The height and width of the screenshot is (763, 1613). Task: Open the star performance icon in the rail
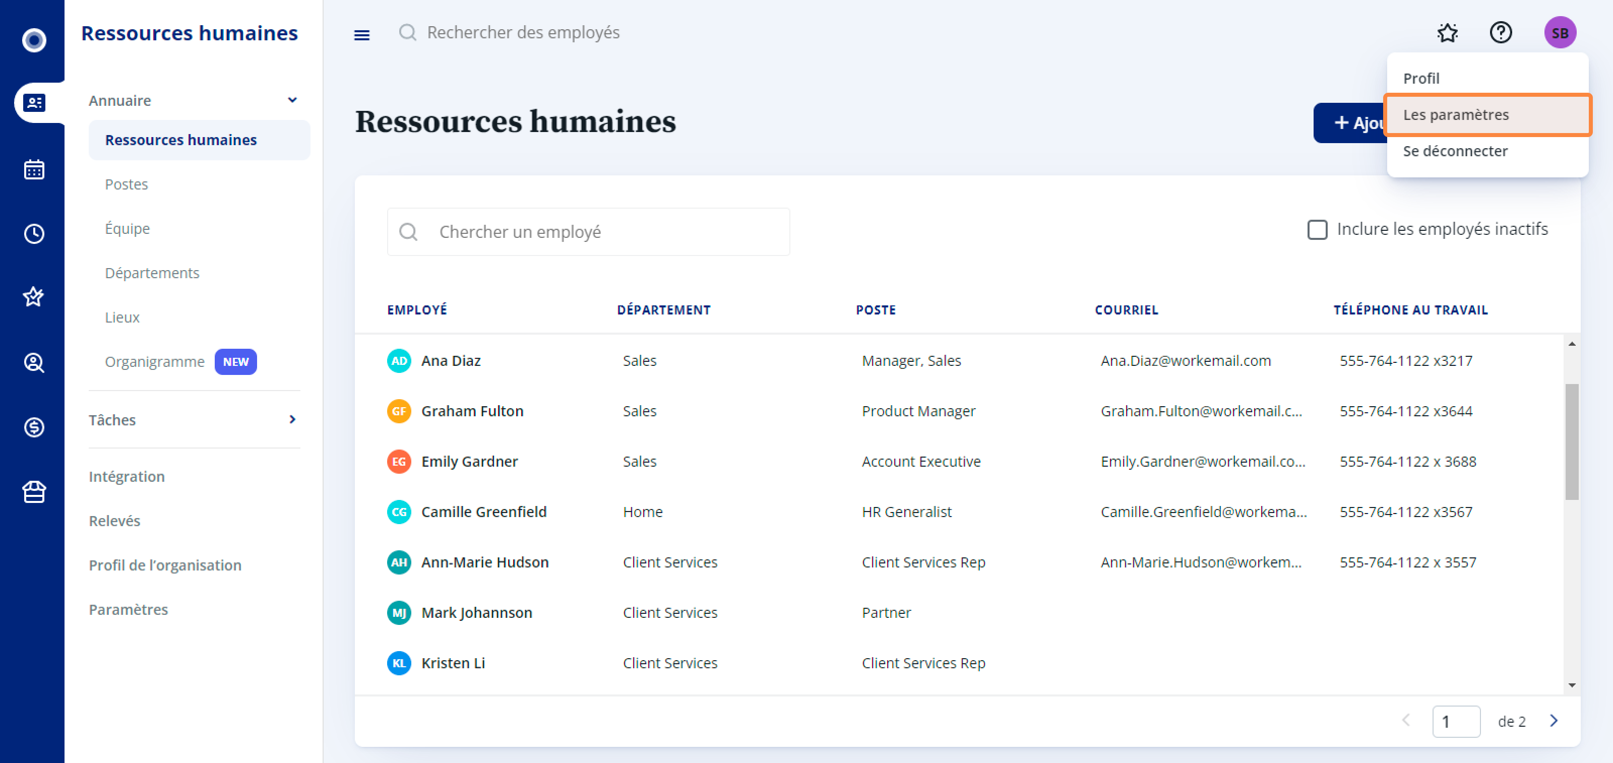pos(34,297)
